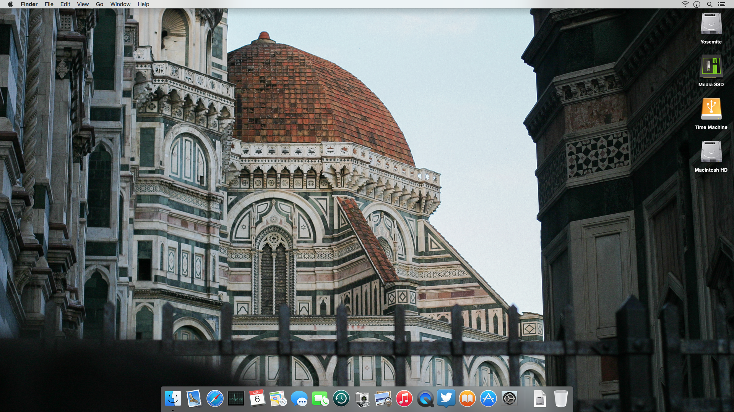Open System Preferences from dock
Screen dimensions: 734x412
(x=509, y=399)
